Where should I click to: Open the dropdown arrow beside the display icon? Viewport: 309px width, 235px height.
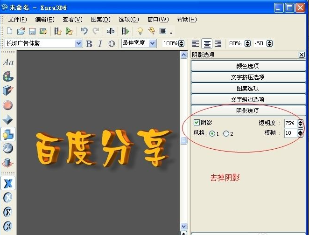[x=171, y=33]
